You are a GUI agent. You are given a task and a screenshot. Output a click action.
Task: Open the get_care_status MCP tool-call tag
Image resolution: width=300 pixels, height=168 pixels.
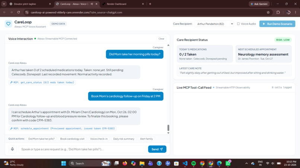click(x=42, y=82)
